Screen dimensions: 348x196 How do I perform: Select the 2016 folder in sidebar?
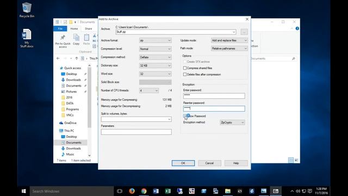pos(69,97)
